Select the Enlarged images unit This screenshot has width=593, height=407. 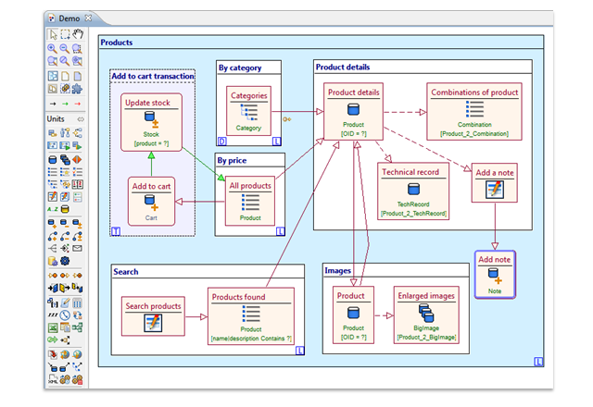point(426,314)
